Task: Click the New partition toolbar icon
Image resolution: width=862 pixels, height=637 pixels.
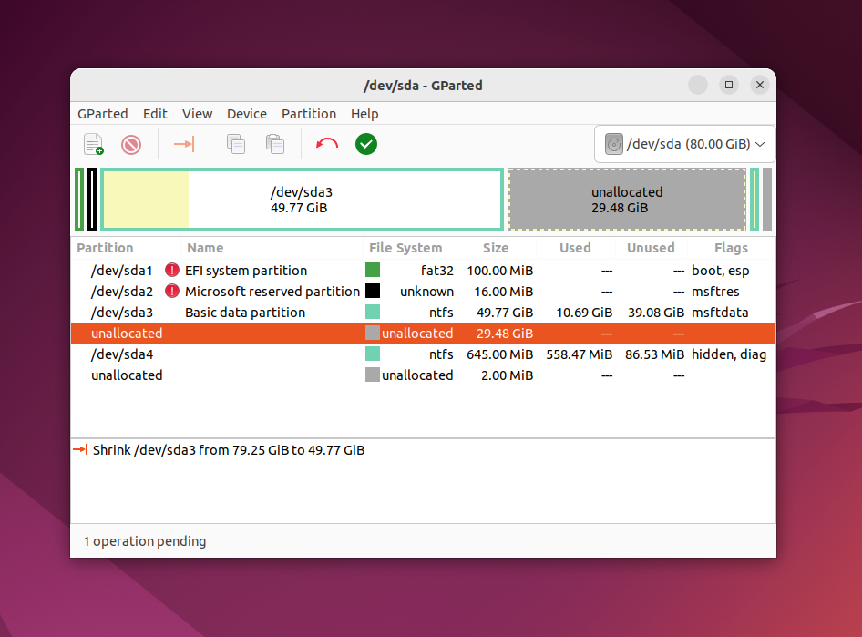Action: click(94, 144)
